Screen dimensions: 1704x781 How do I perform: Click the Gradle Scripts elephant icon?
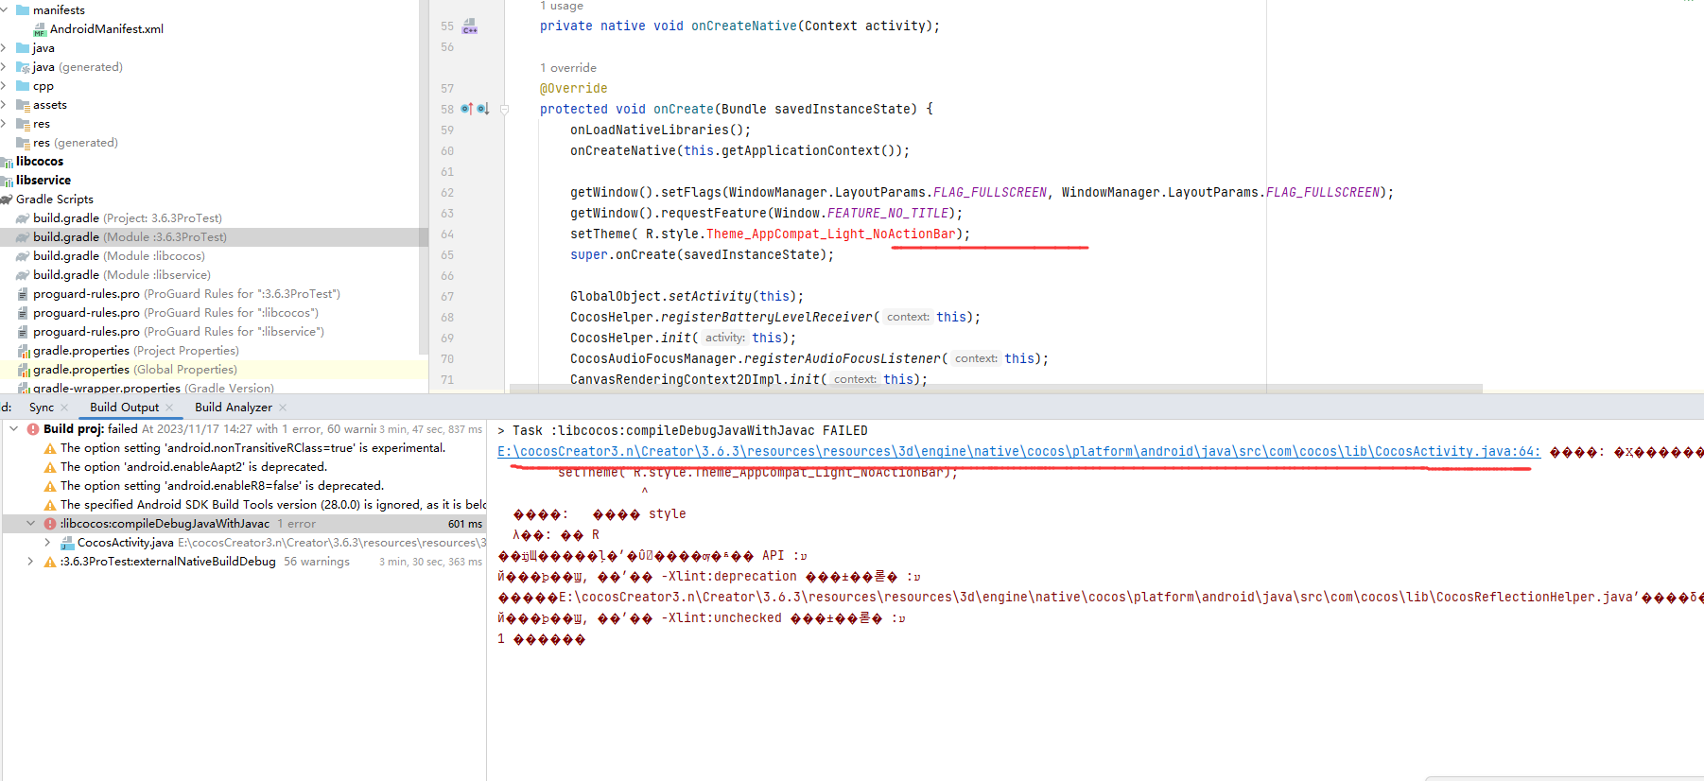7,200
